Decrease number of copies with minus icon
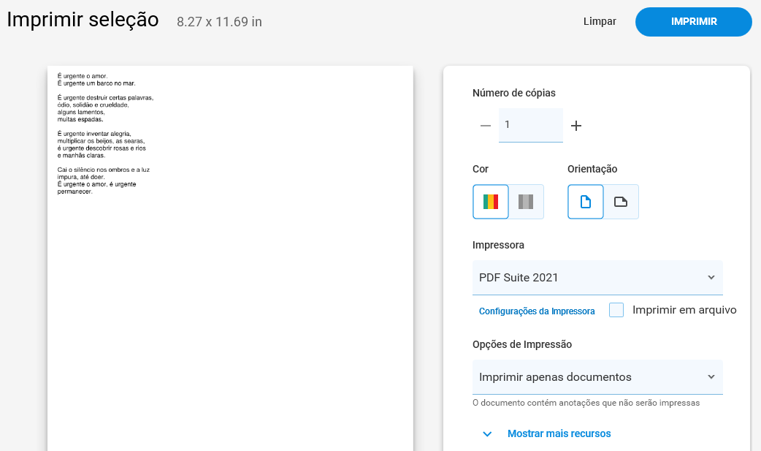761x451 pixels. 486,126
